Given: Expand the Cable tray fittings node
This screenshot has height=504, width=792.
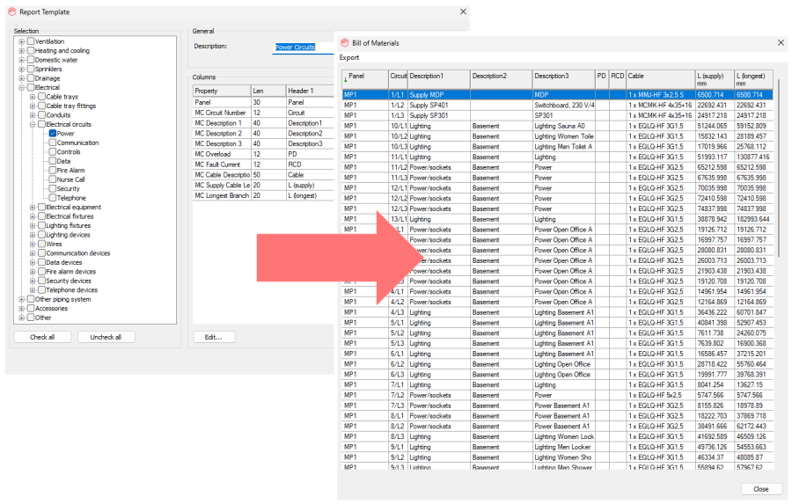Looking at the screenshot, I should coord(33,106).
